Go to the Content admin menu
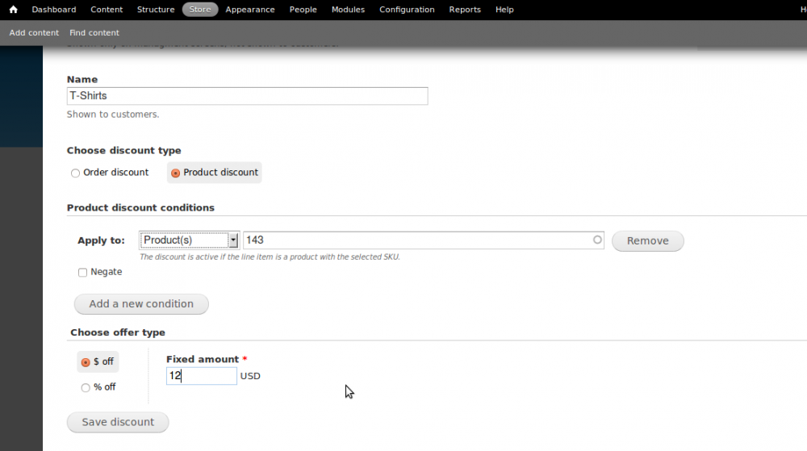The height and width of the screenshot is (451, 807). (107, 10)
